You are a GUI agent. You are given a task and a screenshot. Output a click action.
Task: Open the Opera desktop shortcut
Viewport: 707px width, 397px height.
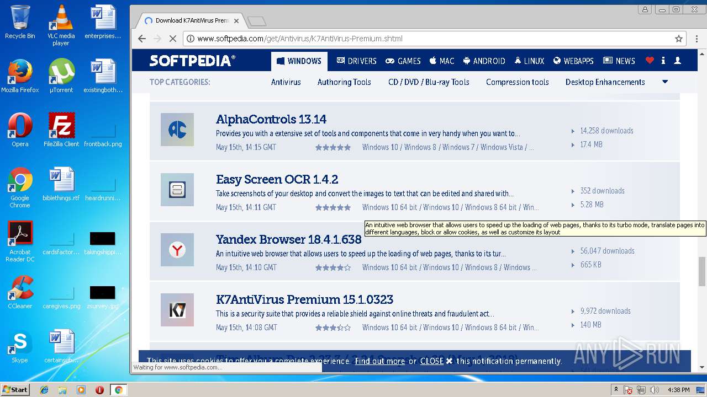tap(20, 130)
